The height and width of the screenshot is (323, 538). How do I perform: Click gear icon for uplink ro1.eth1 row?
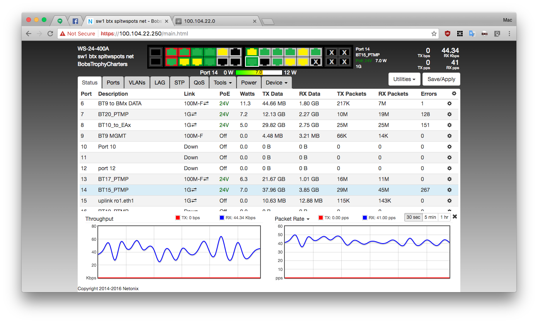(x=449, y=201)
